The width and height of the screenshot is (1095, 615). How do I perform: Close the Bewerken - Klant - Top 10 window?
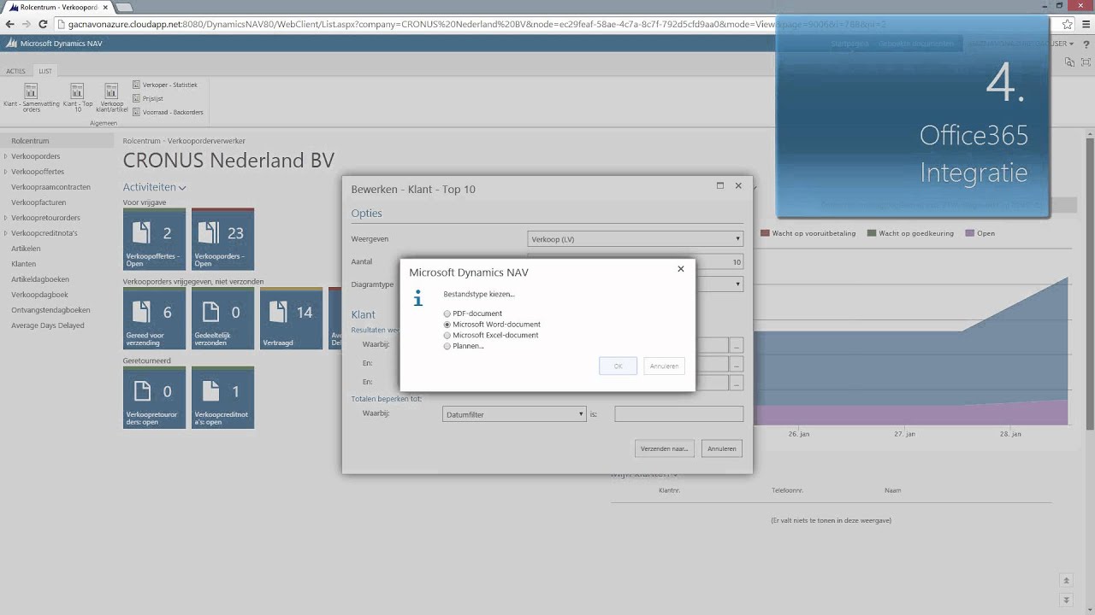click(x=738, y=185)
